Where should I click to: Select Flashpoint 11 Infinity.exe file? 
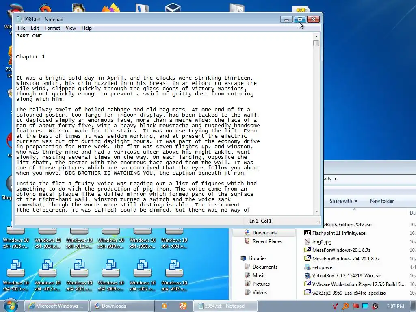pos(338,233)
